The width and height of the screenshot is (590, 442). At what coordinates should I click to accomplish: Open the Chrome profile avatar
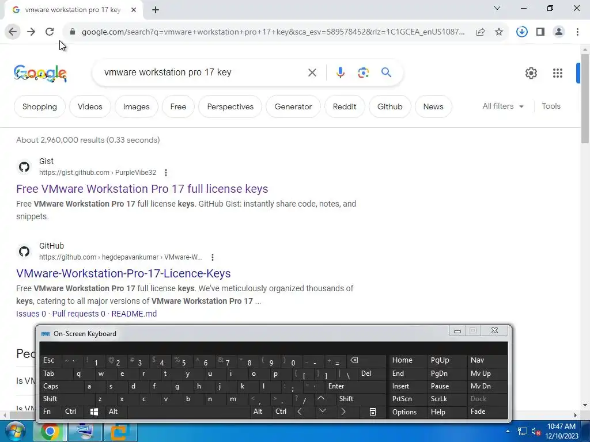click(x=559, y=32)
